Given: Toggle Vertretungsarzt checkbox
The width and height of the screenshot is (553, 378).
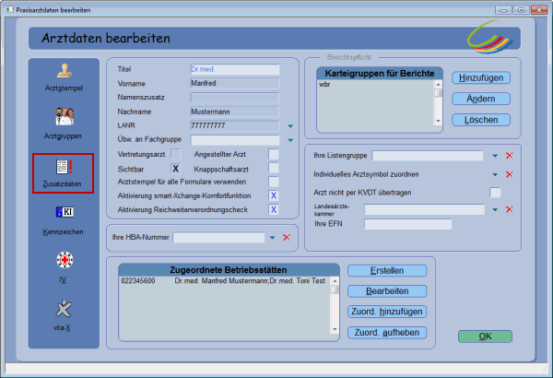Looking at the screenshot, I should [x=176, y=154].
